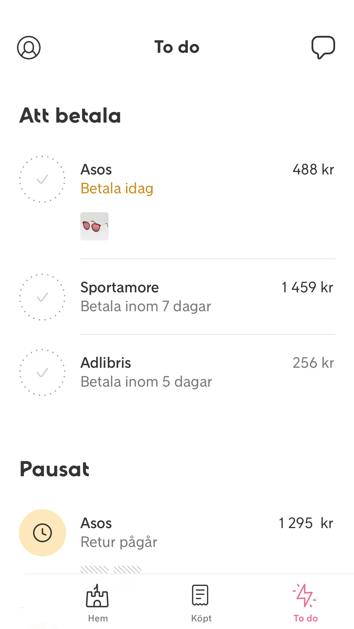Tap the 488 kr Asos amount

pos(313,169)
